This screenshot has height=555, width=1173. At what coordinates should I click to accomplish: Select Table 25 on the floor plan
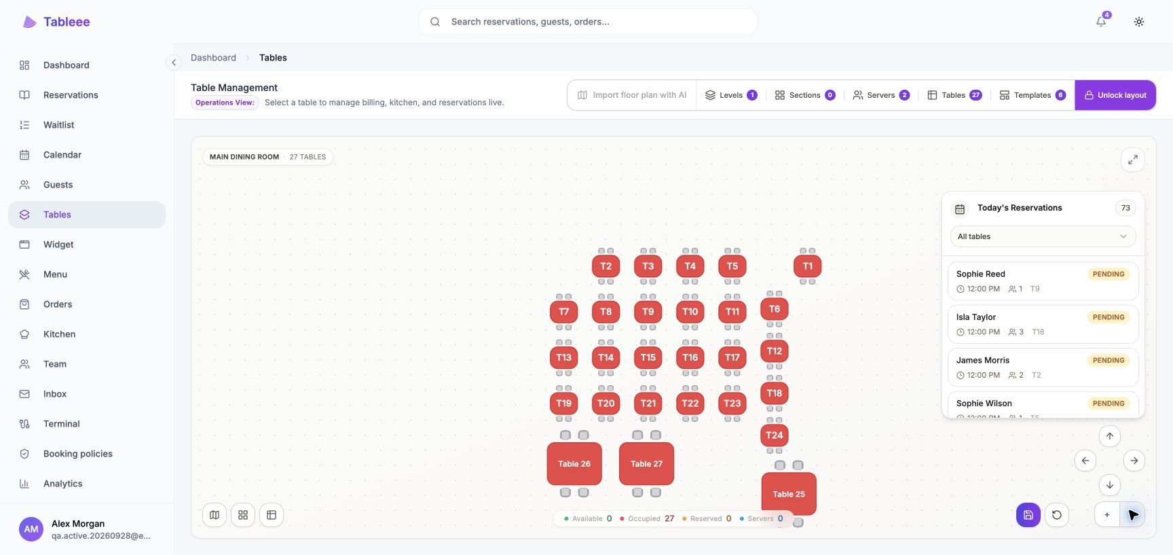789,494
